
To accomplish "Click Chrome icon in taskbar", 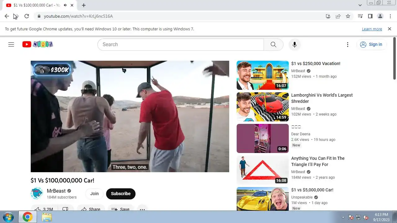I will click(27, 217).
